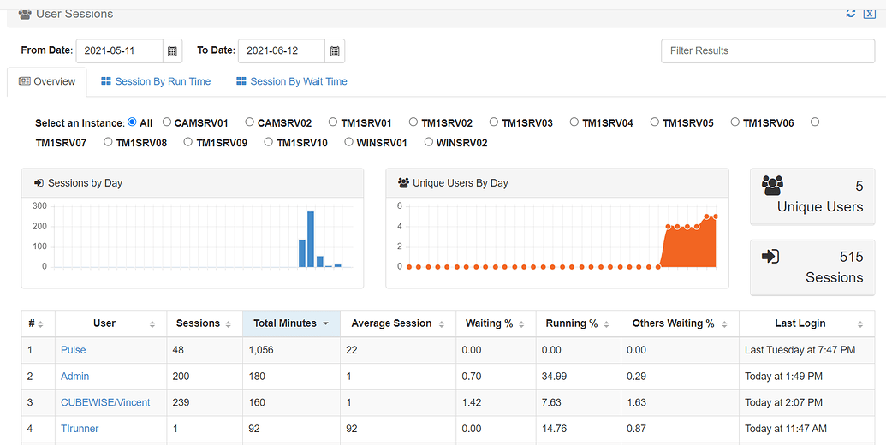The image size is (886, 445).
Task: Open the To Date calendar picker icon
Action: click(335, 51)
